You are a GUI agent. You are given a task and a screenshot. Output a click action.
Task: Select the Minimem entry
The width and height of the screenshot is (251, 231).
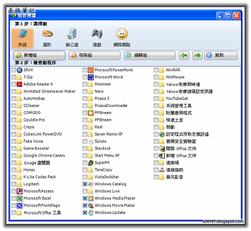pos(103,84)
